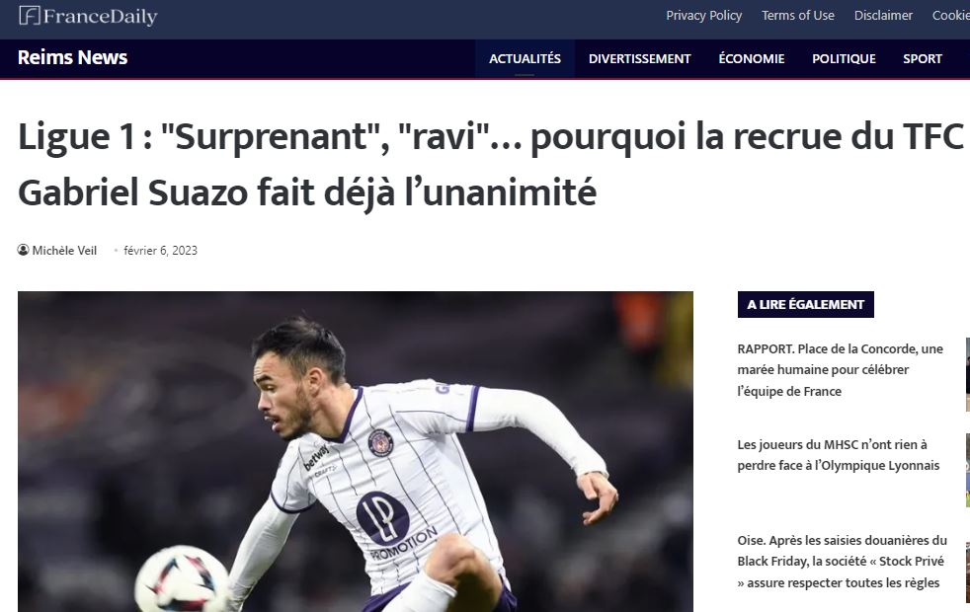The height and width of the screenshot is (612, 970).
Task: Open author Michèle Veil's profile link
Action: [x=64, y=251]
